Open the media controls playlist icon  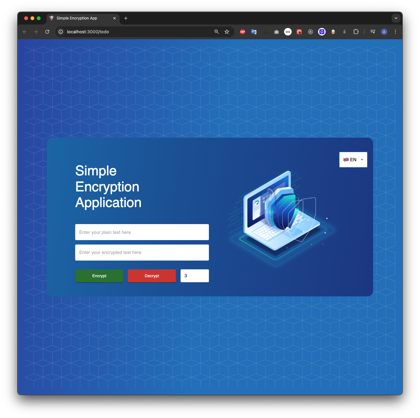tap(373, 32)
